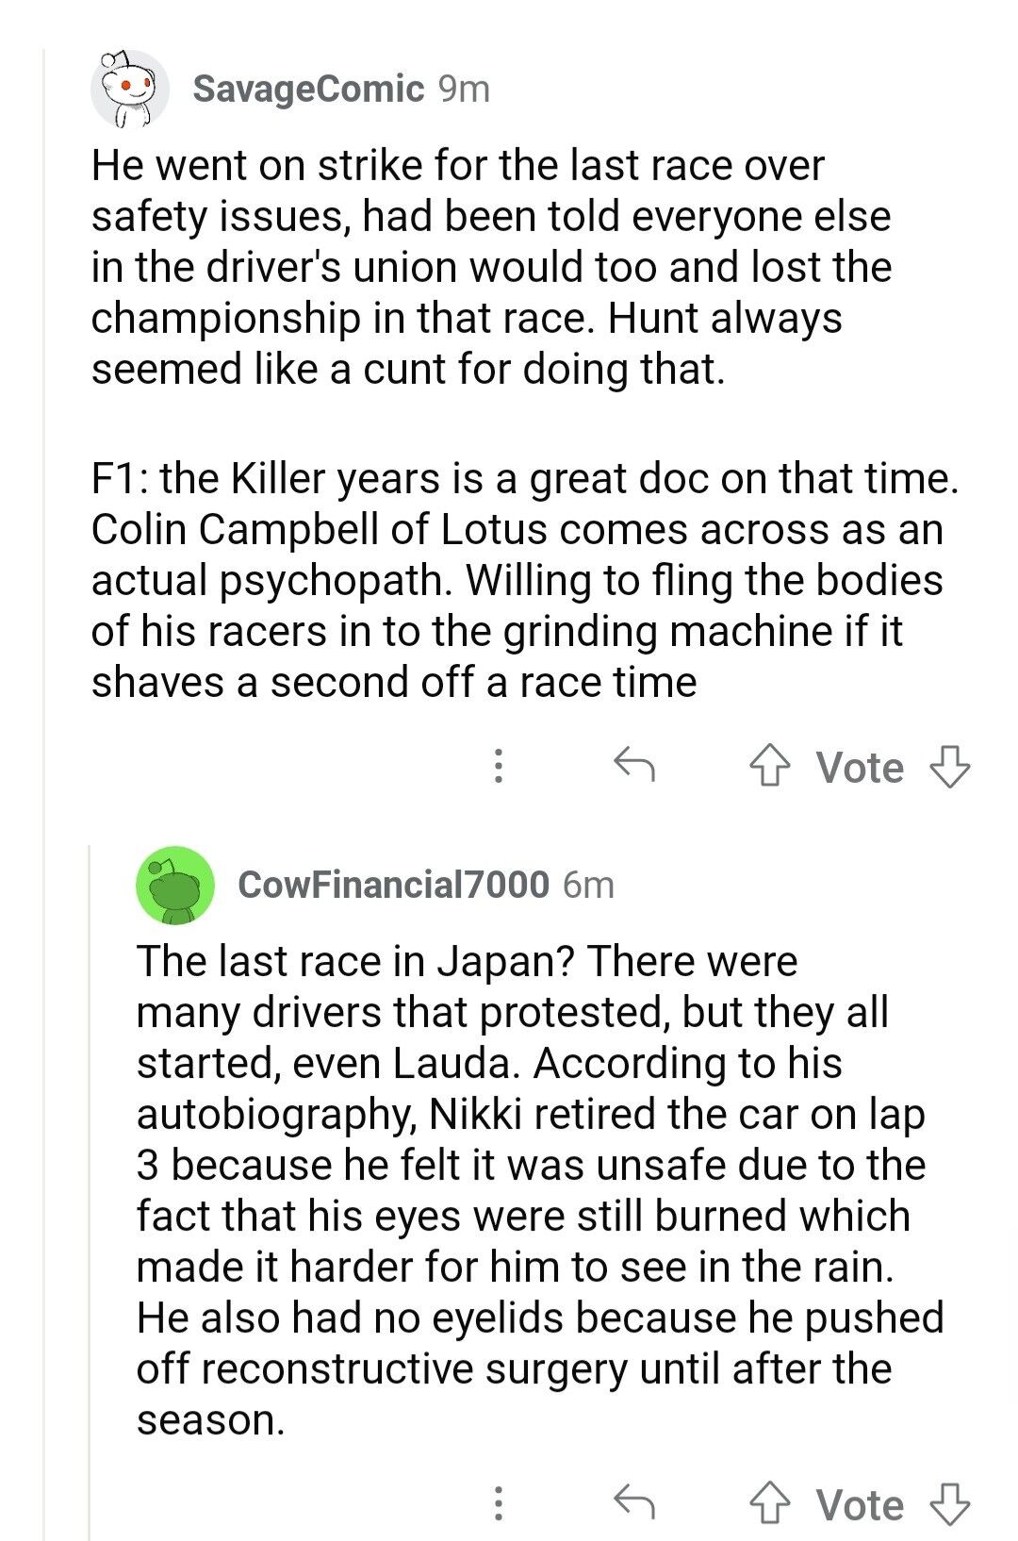
Task: Collapse CowFinancial7000's reply by tapping its text
Action: pos(540,1190)
